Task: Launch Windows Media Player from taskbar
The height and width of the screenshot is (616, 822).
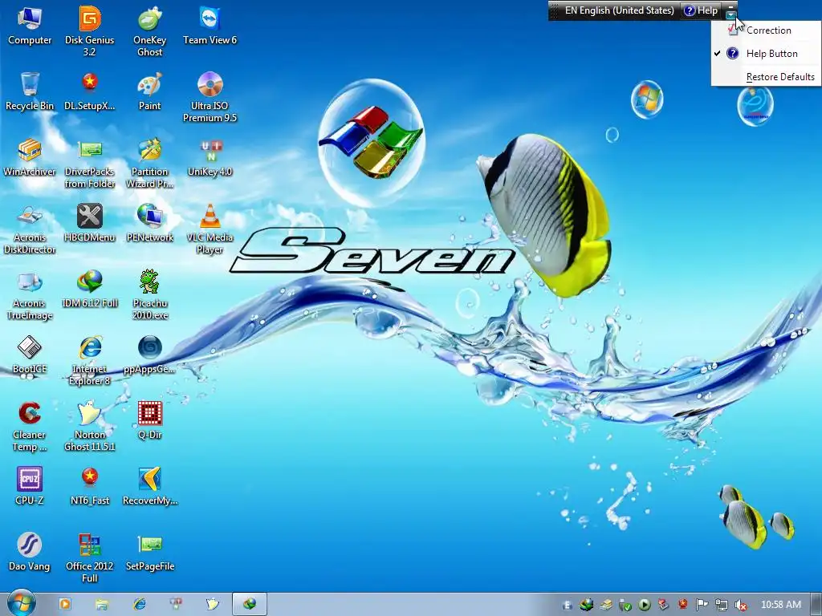Action: pyautogui.click(x=65, y=604)
